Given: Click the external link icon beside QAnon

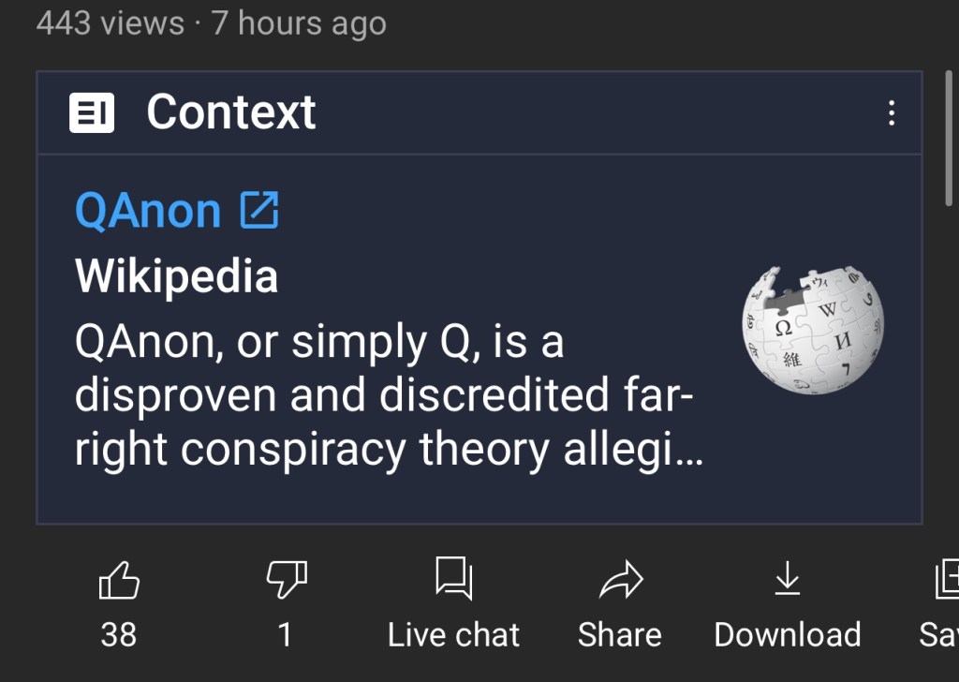Looking at the screenshot, I should click(259, 210).
